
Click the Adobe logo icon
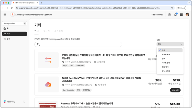click(13, 15)
